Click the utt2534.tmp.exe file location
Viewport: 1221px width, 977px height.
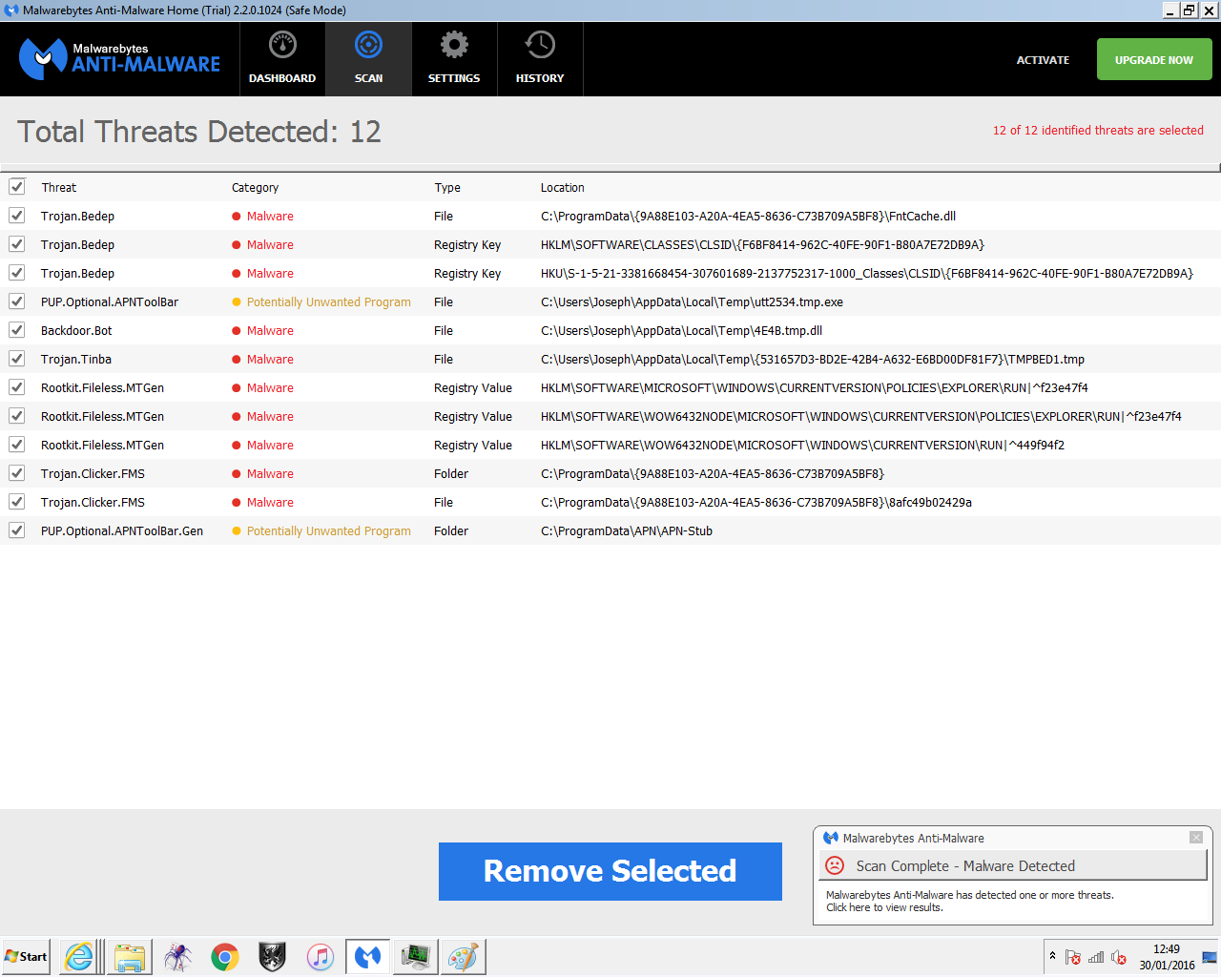(692, 302)
